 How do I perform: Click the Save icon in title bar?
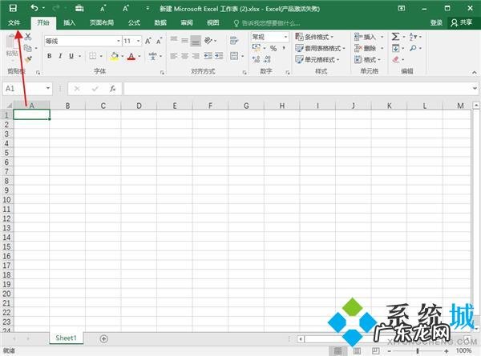point(12,7)
